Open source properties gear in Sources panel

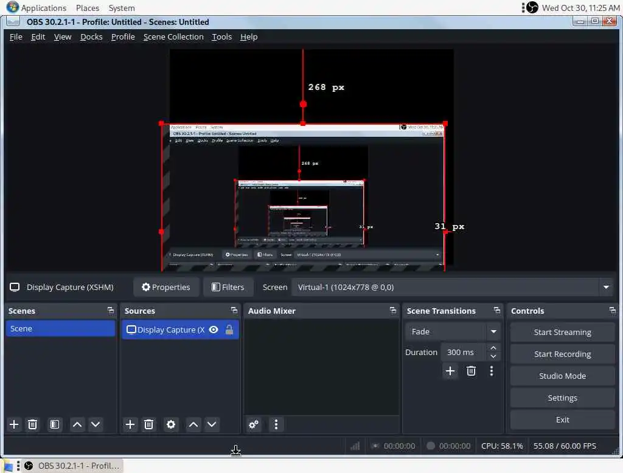click(x=171, y=424)
